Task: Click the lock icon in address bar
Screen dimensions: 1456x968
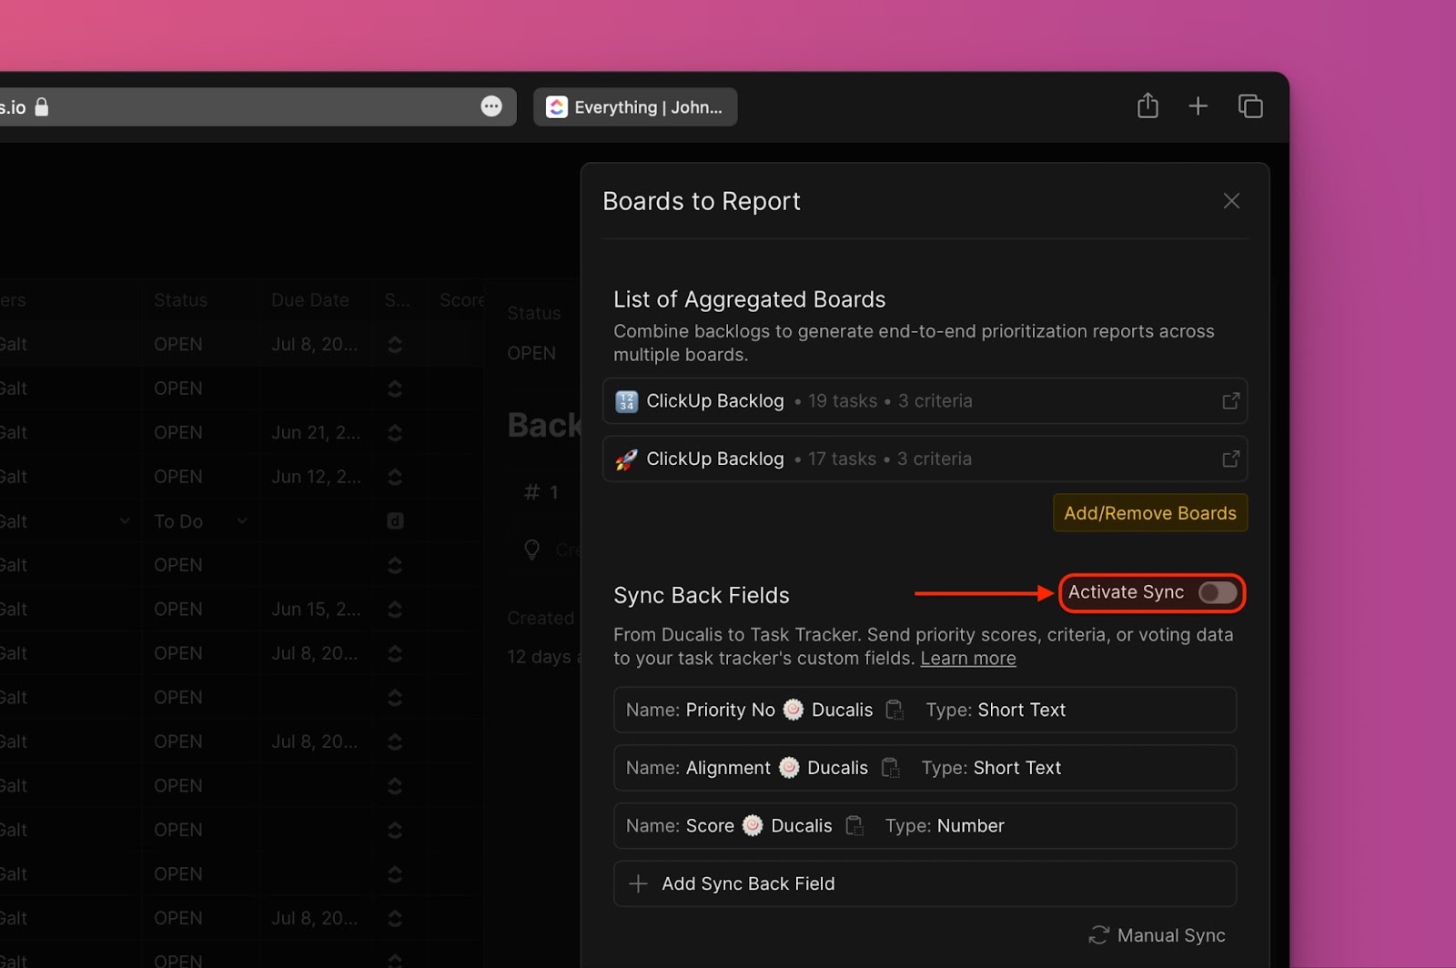Action: (42, 106)
